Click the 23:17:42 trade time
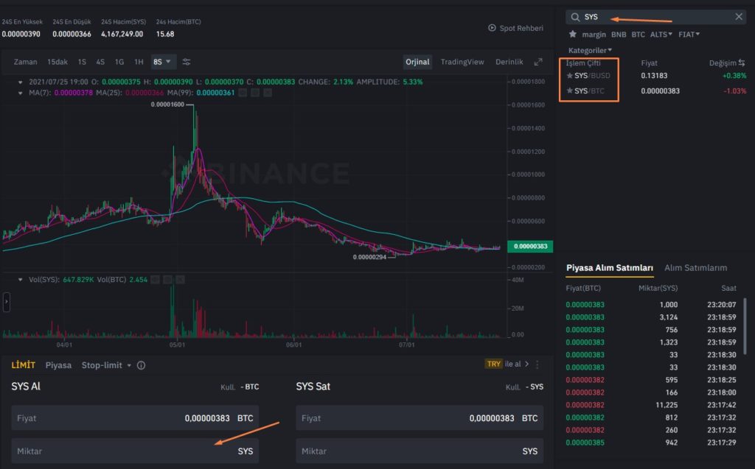Image resolution: width=755 pixels, height=469 pixels. [x=722, y=405]
